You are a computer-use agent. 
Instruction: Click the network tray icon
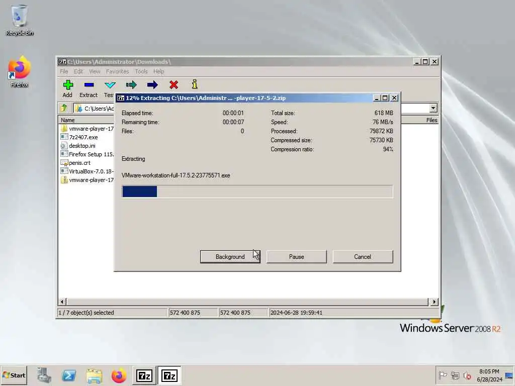[455, 375]
